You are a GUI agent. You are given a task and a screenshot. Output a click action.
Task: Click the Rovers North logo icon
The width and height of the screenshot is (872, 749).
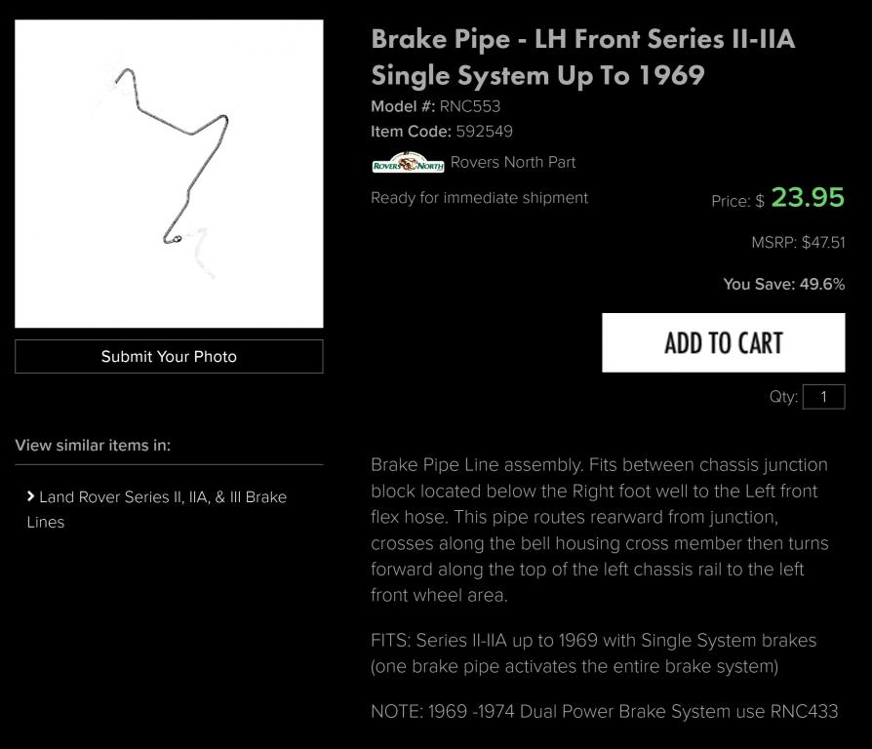408,164
